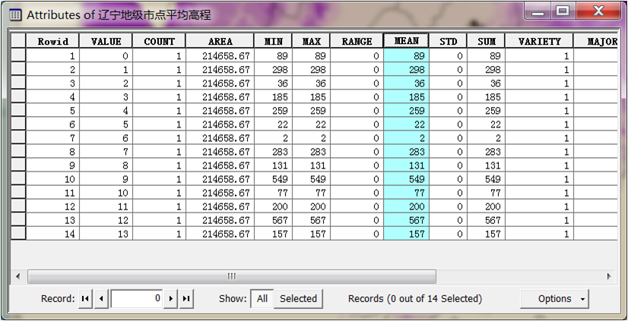This screenshot has width=628, height=321.
Task: Go to first record navigation button
Action: coord(85,299)
